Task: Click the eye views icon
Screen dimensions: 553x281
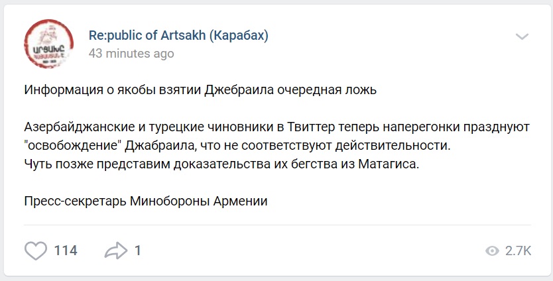Action: (492, 251)
